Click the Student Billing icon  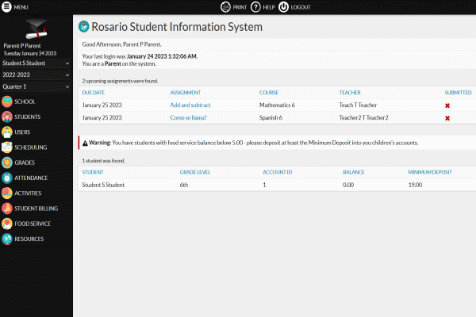coord(7,208)
